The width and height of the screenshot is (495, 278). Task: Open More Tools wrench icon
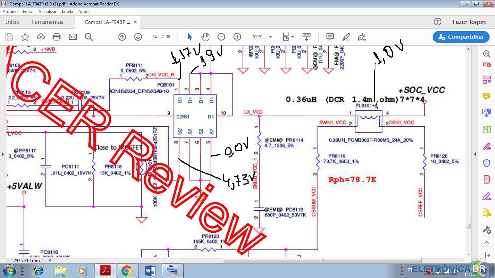(x=487, y=229)
